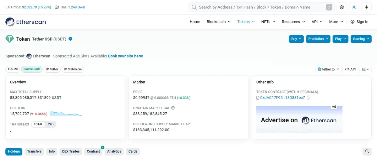Click onchain market cap $88,259,182,845.27

coord(150,114)
